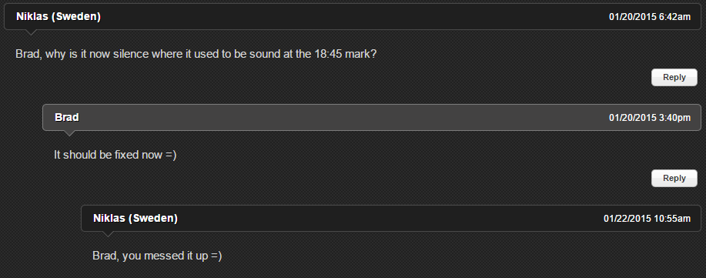
Task: Click the 01/20/2015 3:40pm timestamp
Action: (649, 118)
